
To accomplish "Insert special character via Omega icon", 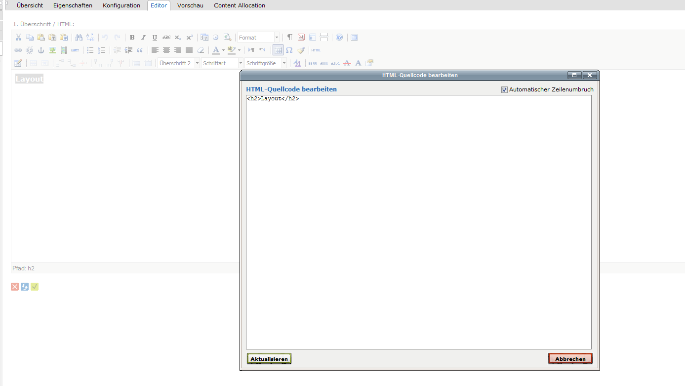I will point(289,50).
